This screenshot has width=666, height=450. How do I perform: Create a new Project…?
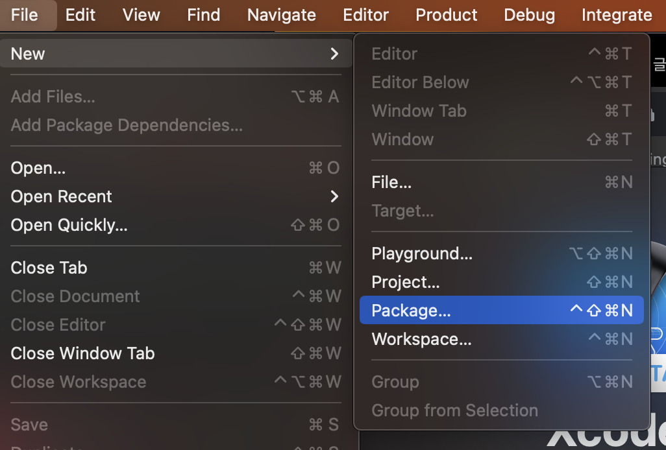pos(406,282)
